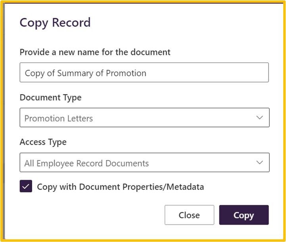Click the checkmark icon beside Copy with Metadata
286x242 pixels.
pos(26,186)
